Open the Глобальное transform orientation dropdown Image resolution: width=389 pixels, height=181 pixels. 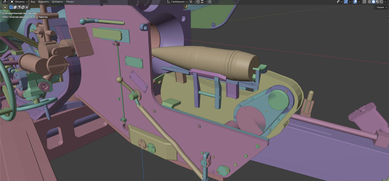[177, 2]
